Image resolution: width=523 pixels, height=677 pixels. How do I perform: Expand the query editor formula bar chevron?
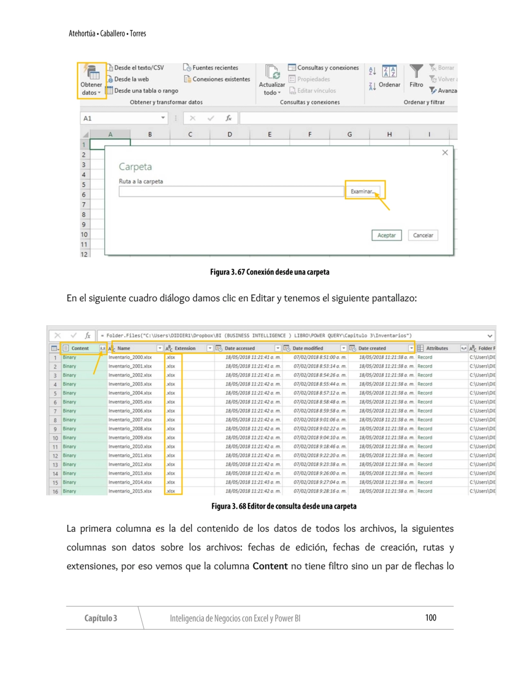pos(489,336)
